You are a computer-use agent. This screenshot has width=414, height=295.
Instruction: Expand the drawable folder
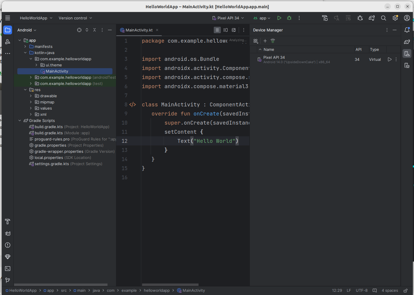[31, 96]
